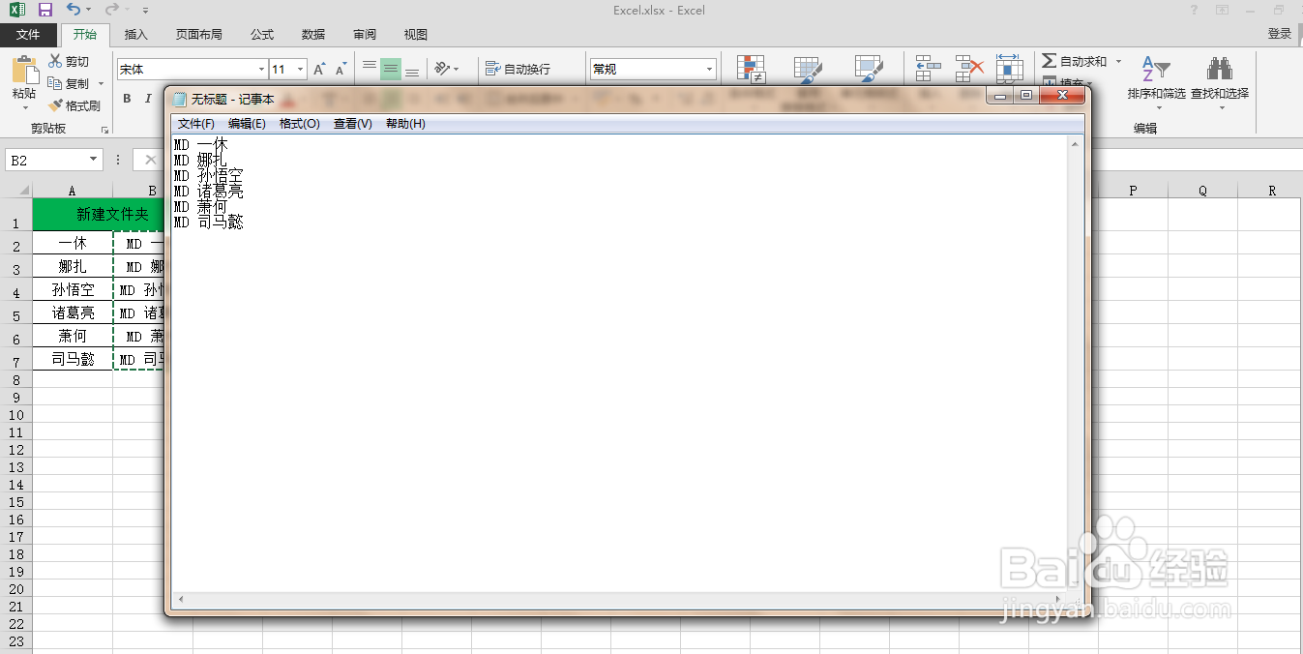
Task: Select the cell containing 孙悟空 in column A
Action: click(73, 289)
